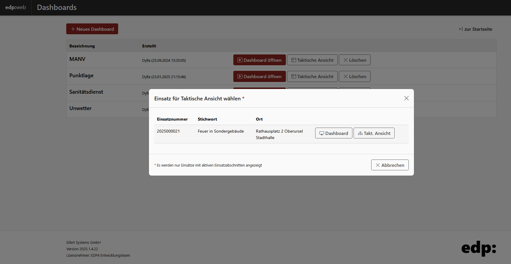Click play icon on MANV Dashboard öffnen
Viewport: 511px width, 264px height.
click(240, 60)
